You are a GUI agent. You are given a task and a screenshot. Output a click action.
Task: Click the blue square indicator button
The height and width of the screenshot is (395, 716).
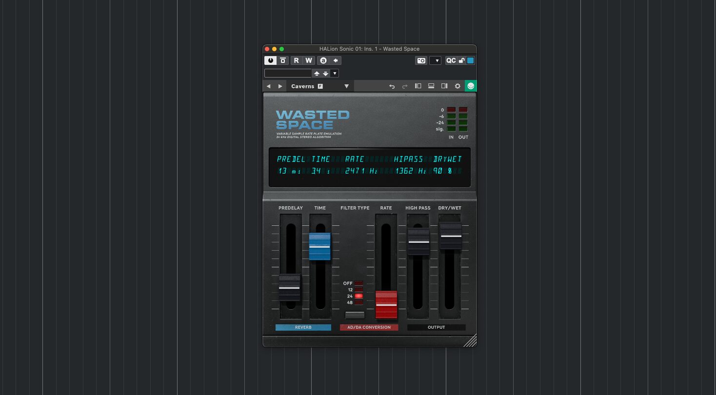[x=471, y=60]
